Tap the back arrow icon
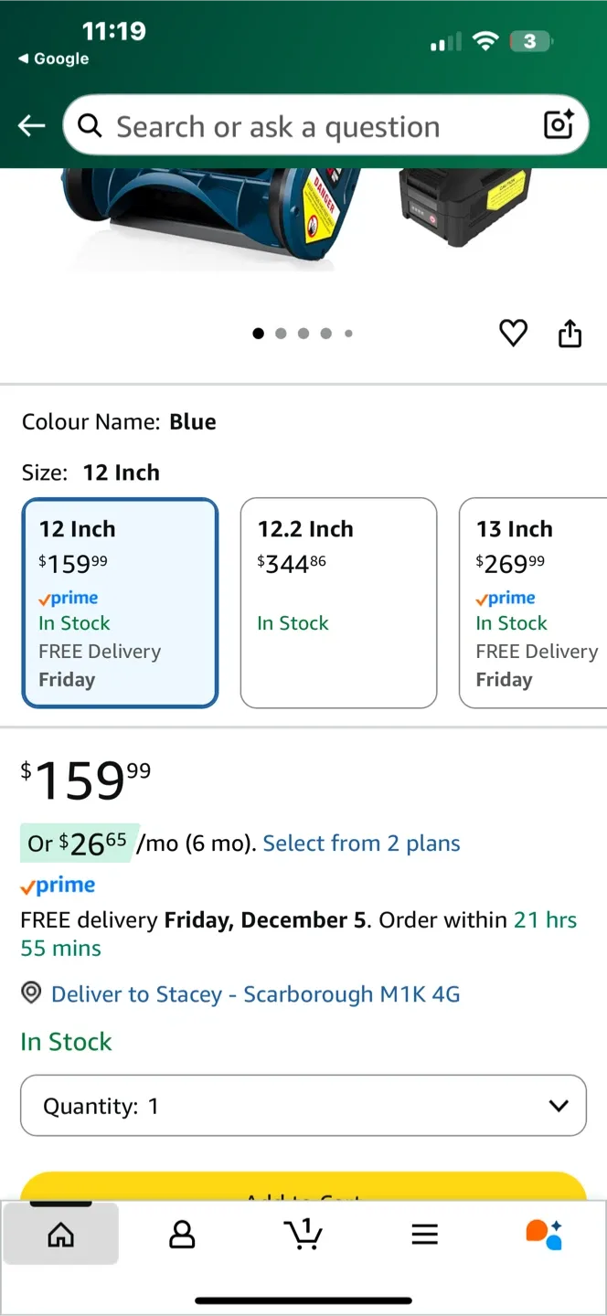The image size is (607, 1316). pyautogui.click(x=32, y=126)
